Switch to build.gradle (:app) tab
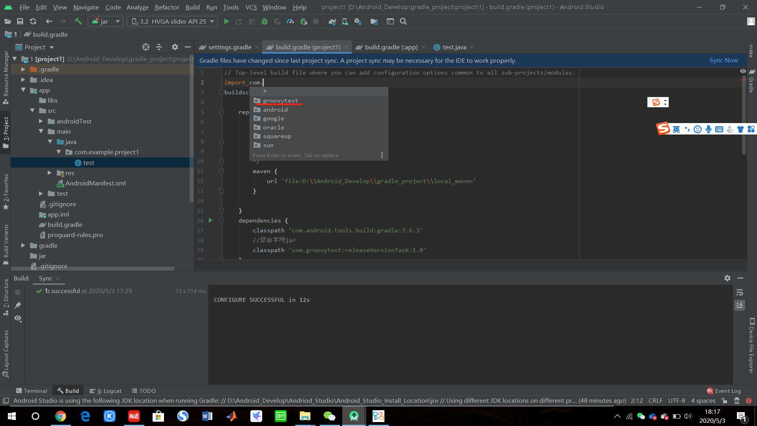Image resolution: width=757 pixels, height=426 pixels. tap(391, 47)
